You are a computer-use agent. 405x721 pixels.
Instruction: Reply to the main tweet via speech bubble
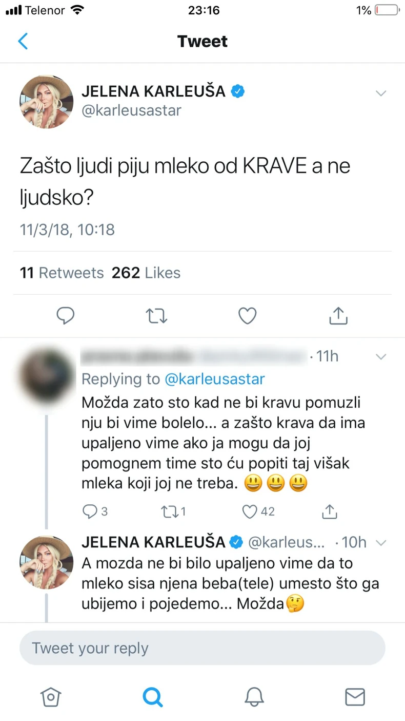[65, 316]
